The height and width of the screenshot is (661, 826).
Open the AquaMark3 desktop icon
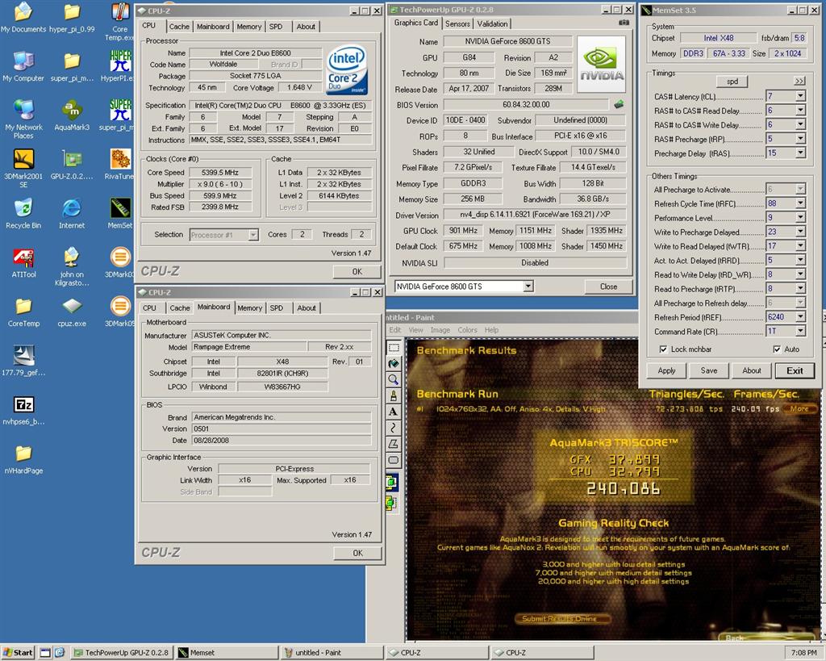pyautogui.click(x=72, y=115)
